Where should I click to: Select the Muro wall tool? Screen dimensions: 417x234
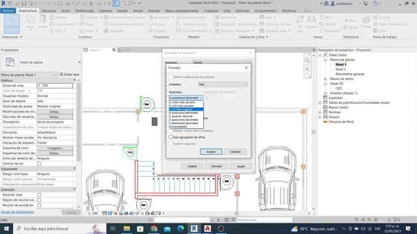pos(31,22)
